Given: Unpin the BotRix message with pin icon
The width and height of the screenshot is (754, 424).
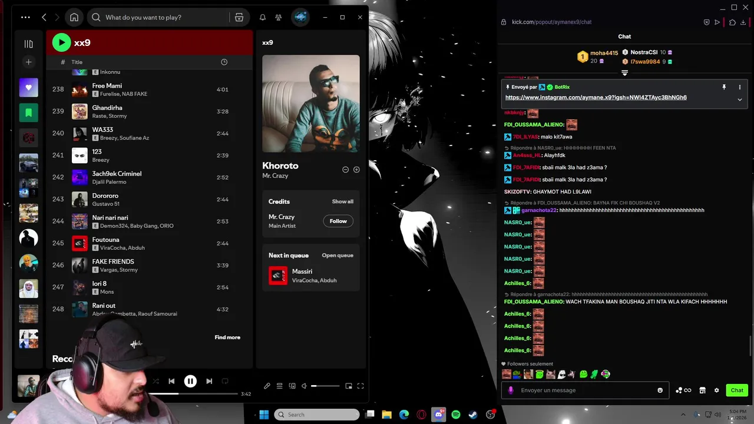Looking at the screenshot, I should (x=724, y=87).
